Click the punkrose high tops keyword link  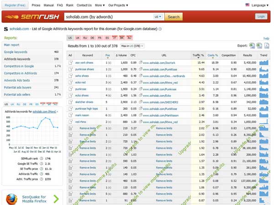[x=86, y=108]
